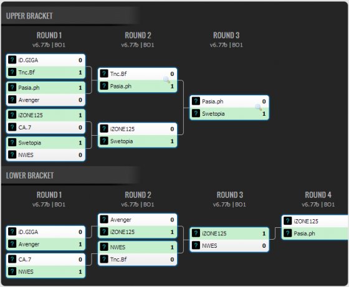
Task: Click the logo icon beside Avenger in Lower Bracket Round 2
Action: [x=104, y=219]
